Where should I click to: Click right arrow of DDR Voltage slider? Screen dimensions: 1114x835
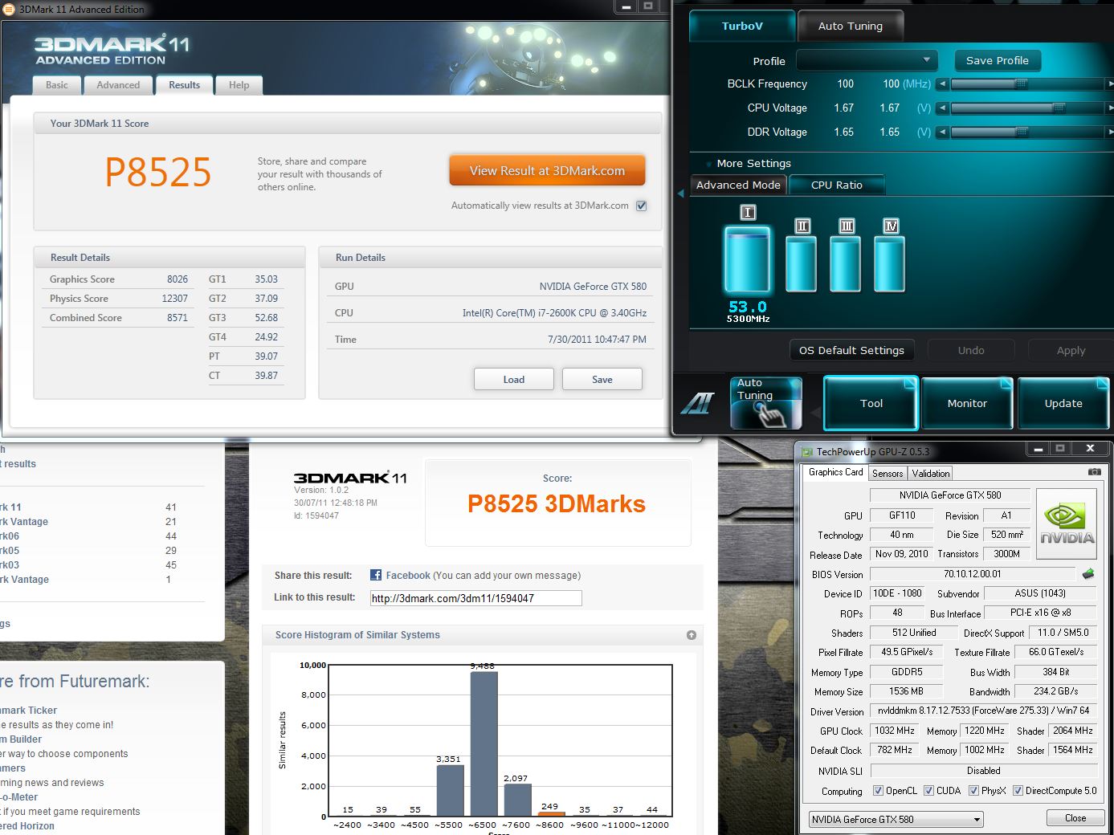1110,132
